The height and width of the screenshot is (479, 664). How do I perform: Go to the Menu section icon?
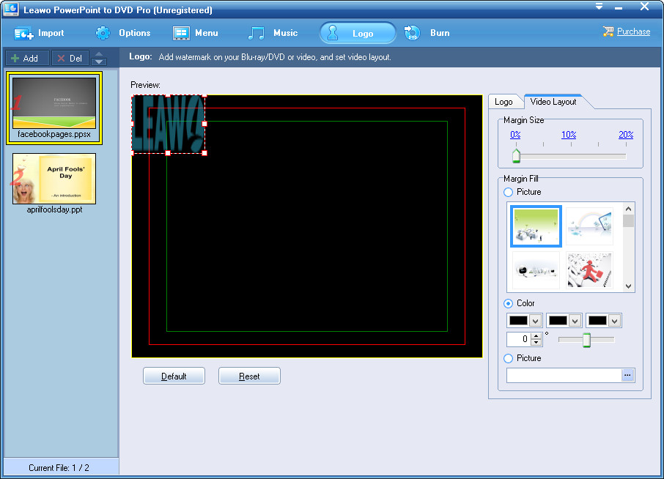[x=181, y=33]
